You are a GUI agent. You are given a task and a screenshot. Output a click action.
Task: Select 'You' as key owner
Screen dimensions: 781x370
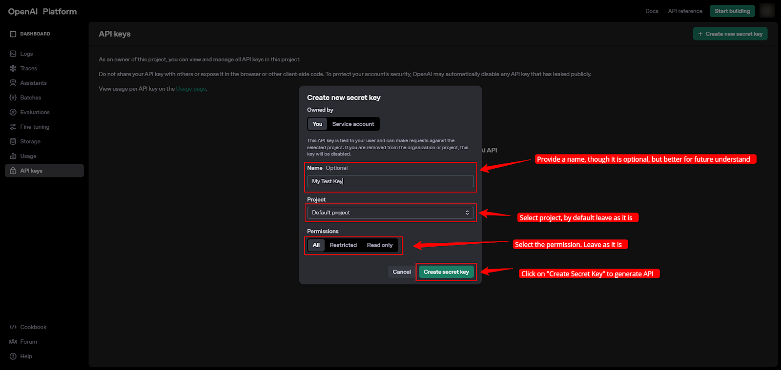[317, 124]
